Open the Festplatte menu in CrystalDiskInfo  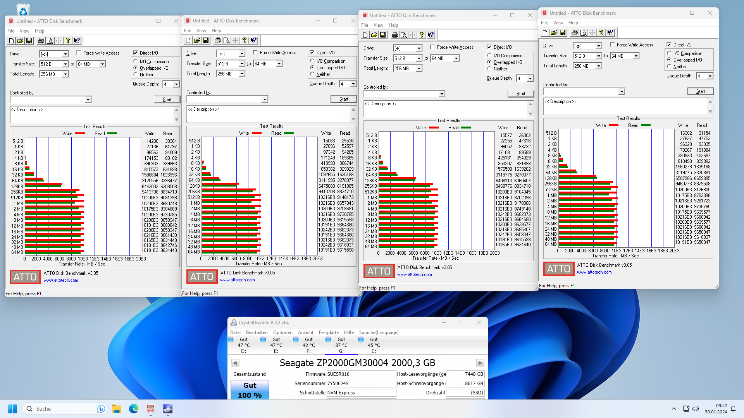click(328, 332)
